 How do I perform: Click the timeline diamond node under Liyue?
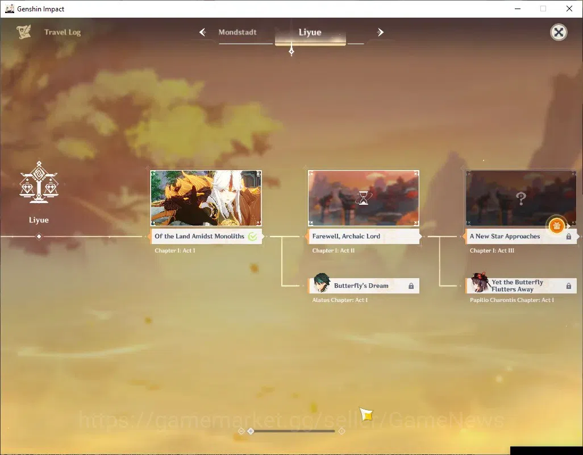pyautogui.click(x=39, y=236)
